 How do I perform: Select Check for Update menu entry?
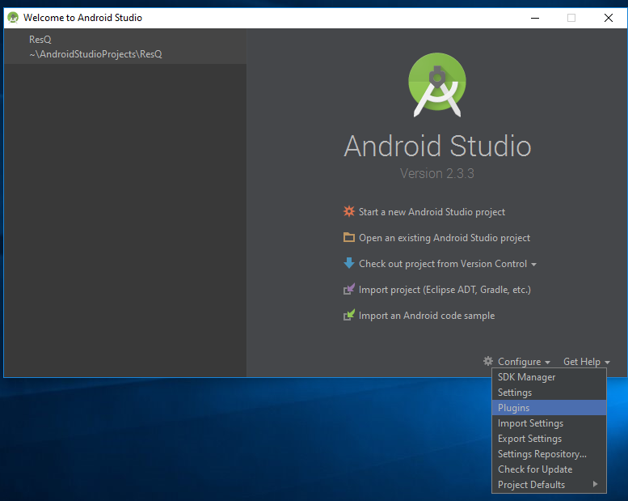click(x=549, y=469)
